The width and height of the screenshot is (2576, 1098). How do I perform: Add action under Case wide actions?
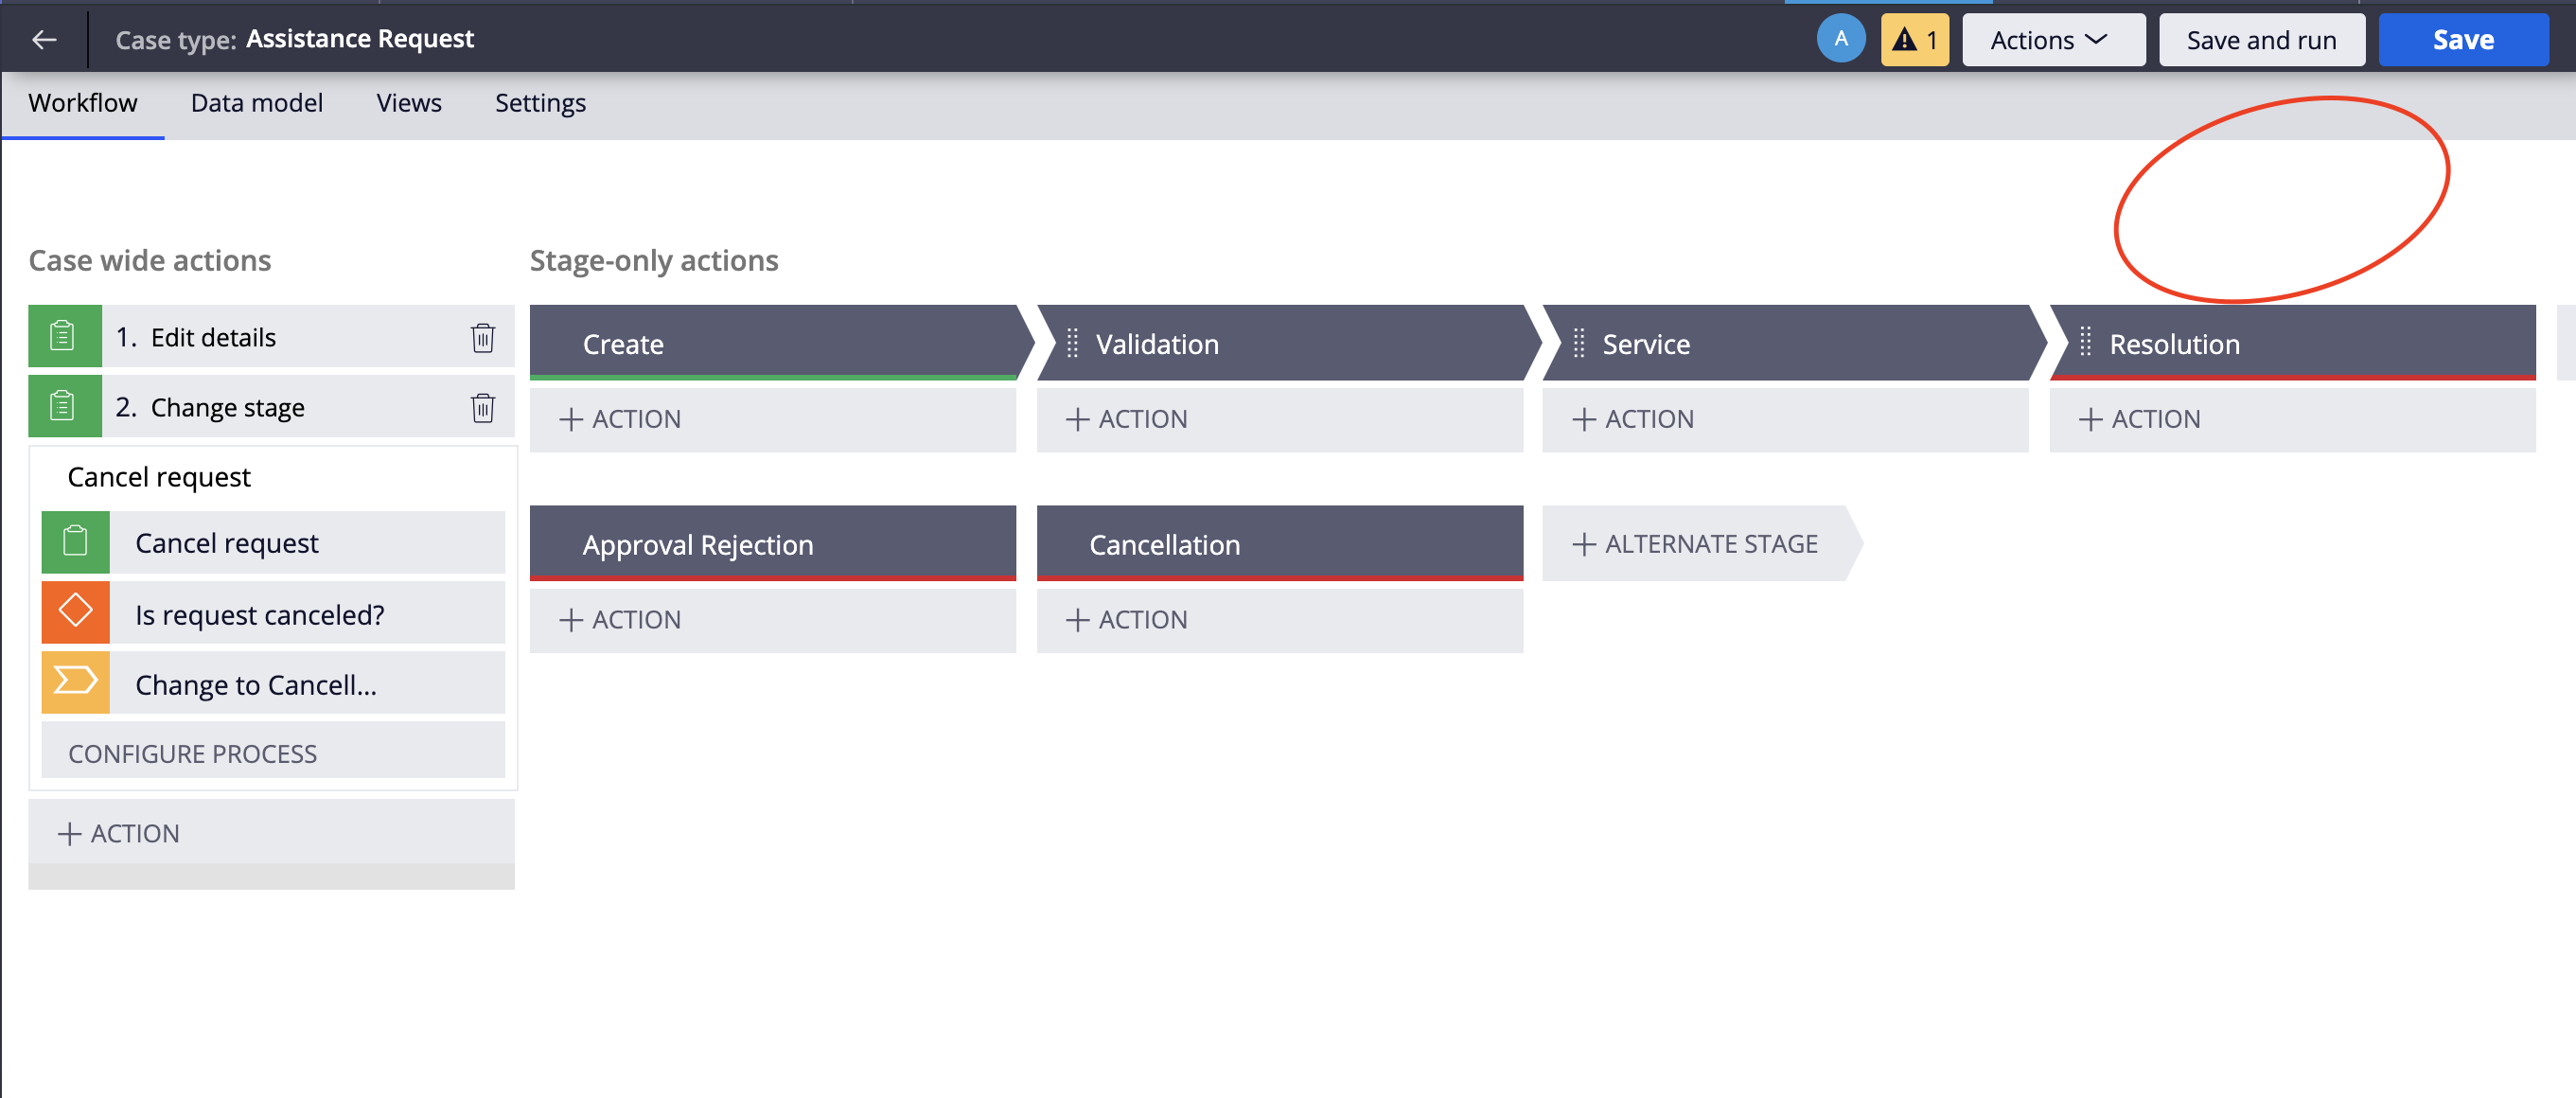pyautogui.click(x=118, y=832)
